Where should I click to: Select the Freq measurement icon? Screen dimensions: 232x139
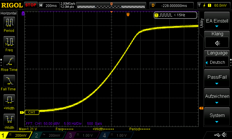click(9, 42)
